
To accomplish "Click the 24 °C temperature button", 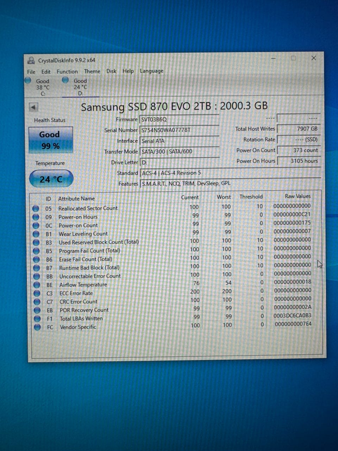I will pos(51,179).
